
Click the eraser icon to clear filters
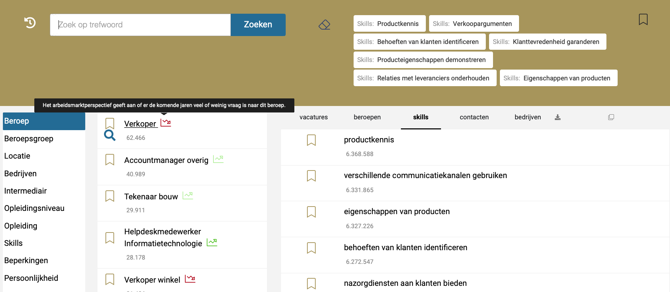coord(324,25)
